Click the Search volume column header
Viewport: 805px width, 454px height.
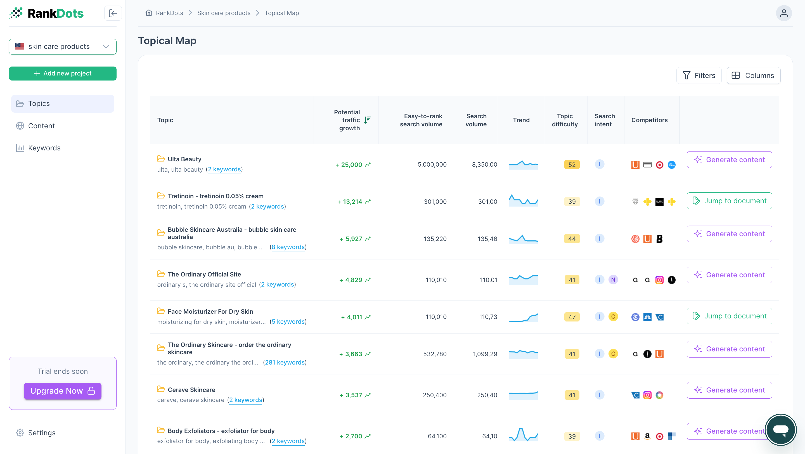tap(476, 120)
